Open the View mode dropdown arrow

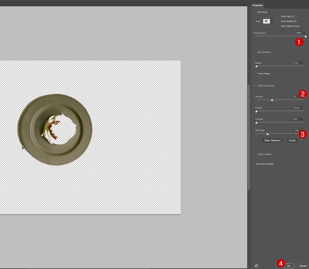click(271, 21)
